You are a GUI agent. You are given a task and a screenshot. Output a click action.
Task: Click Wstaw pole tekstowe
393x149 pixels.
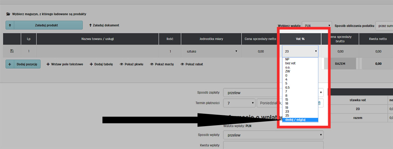point(65,64)
